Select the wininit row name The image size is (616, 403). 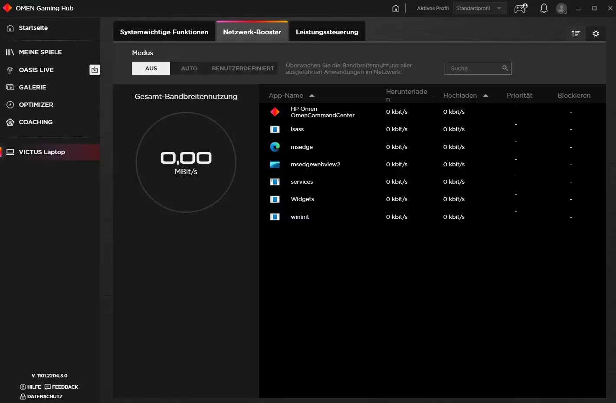(300, 217)
